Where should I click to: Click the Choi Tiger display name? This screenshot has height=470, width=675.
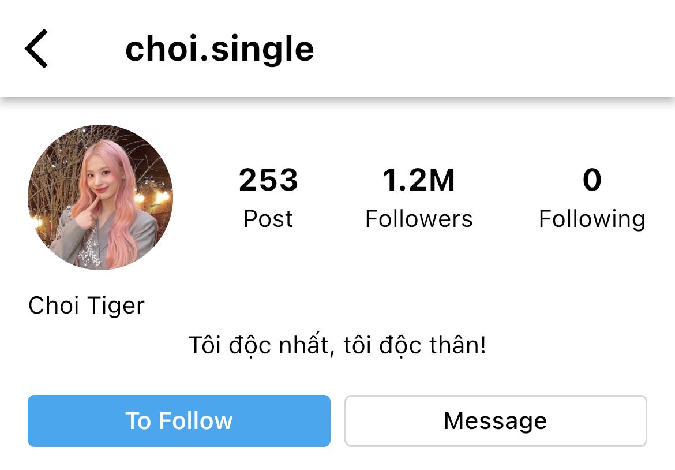click(87, 305)
